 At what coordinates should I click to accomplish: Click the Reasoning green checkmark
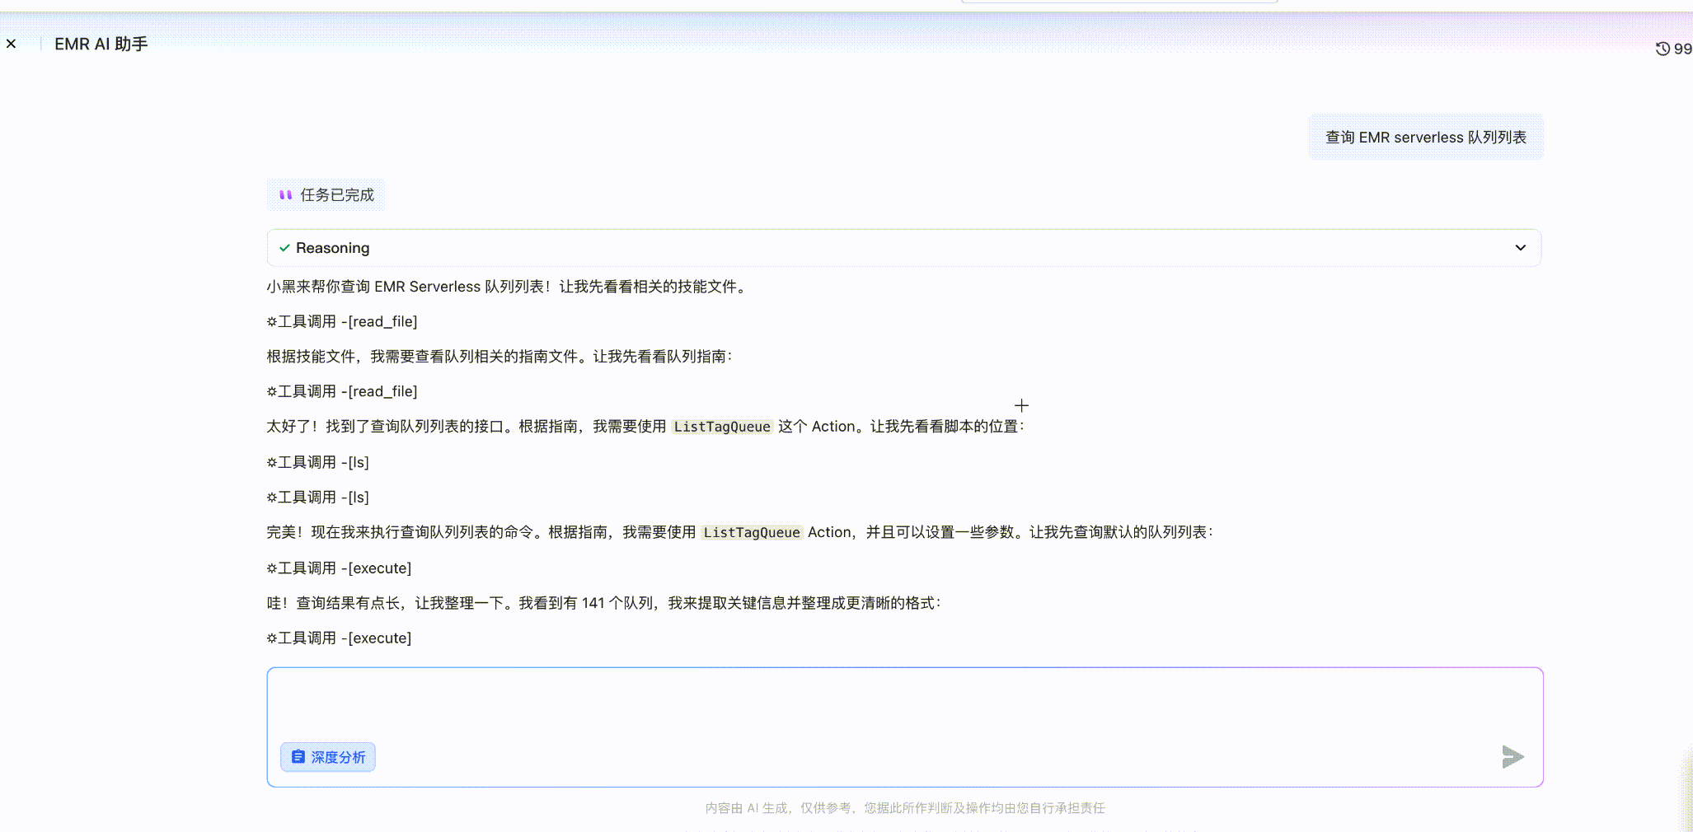click(x=284, y=248)
